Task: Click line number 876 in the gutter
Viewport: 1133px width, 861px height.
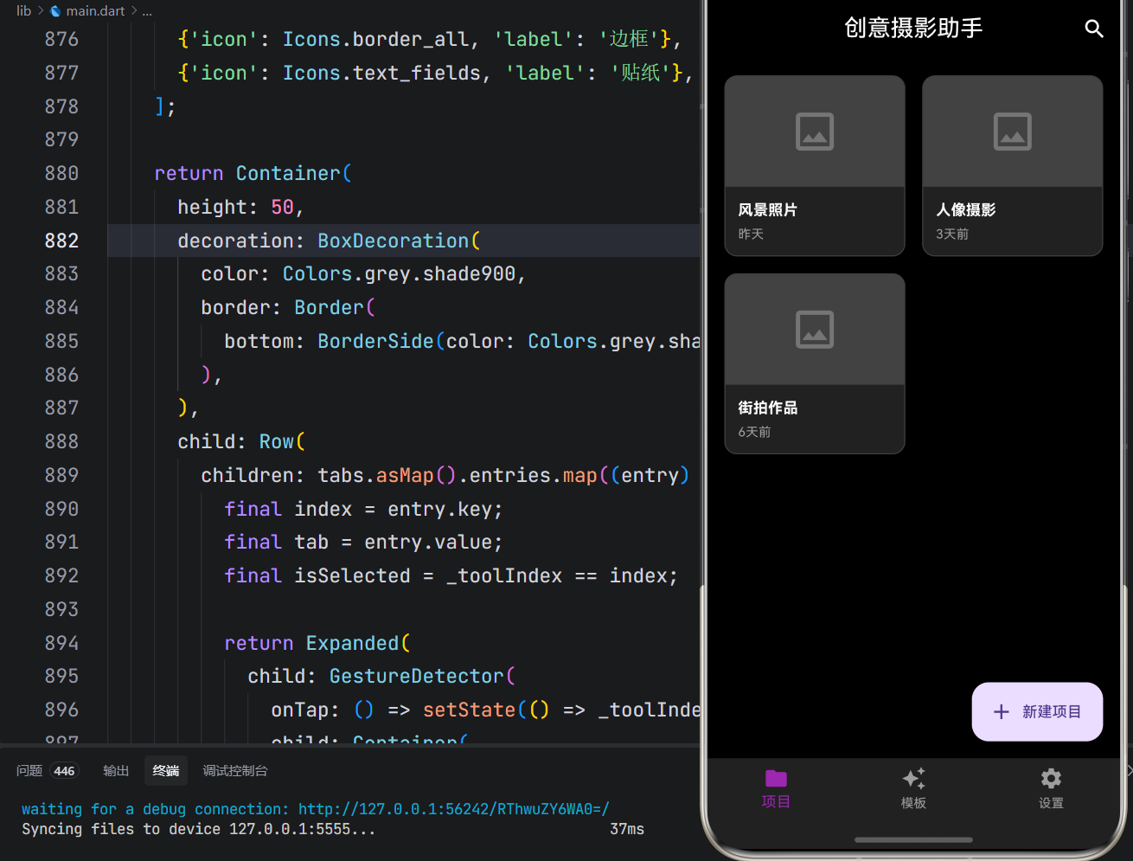Action: click(61, 39)
